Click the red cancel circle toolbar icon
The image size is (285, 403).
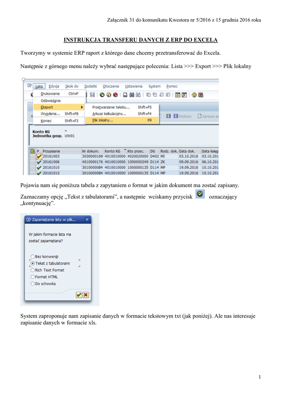click(x=115, y=94)
